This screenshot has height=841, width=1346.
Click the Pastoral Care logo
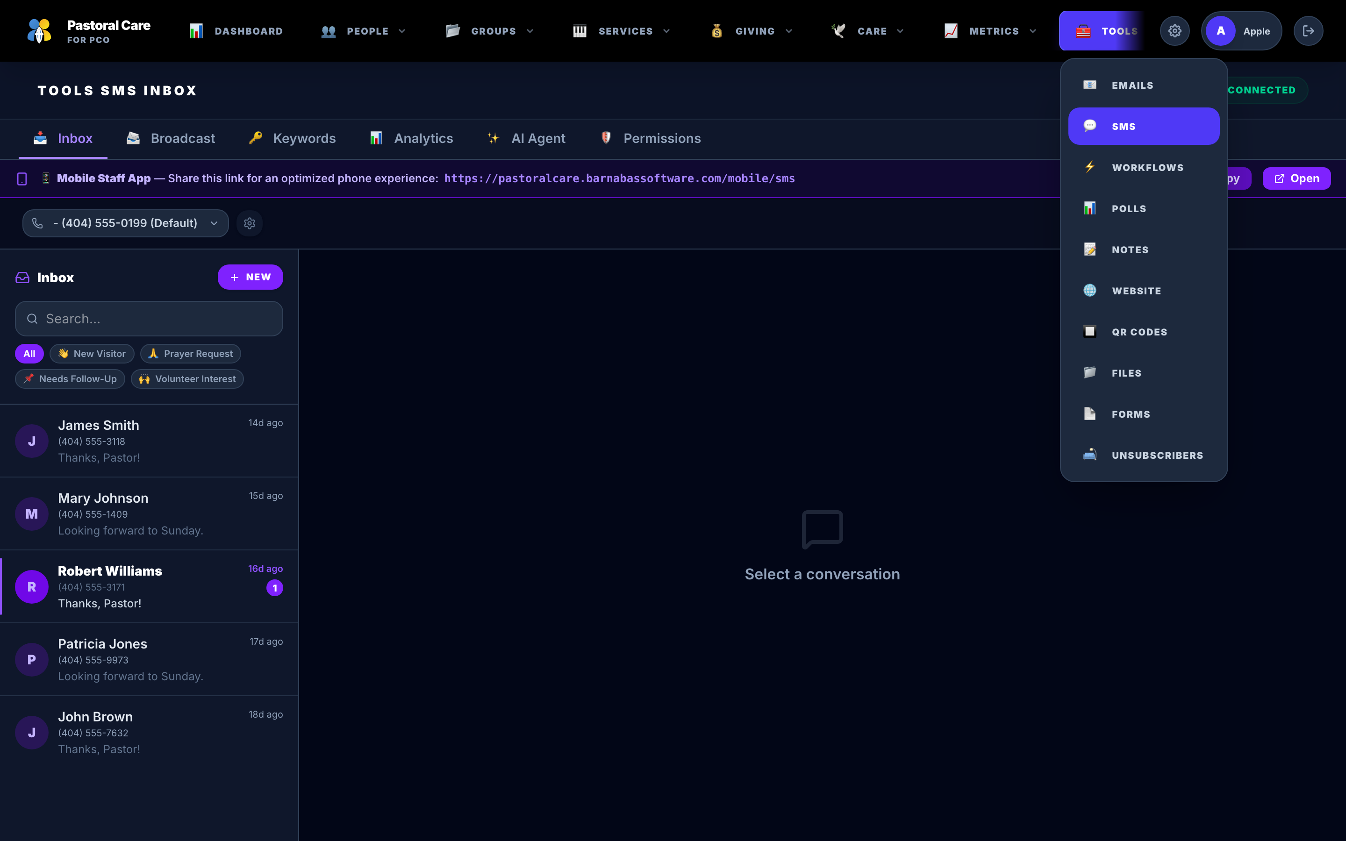pos(39,31)
